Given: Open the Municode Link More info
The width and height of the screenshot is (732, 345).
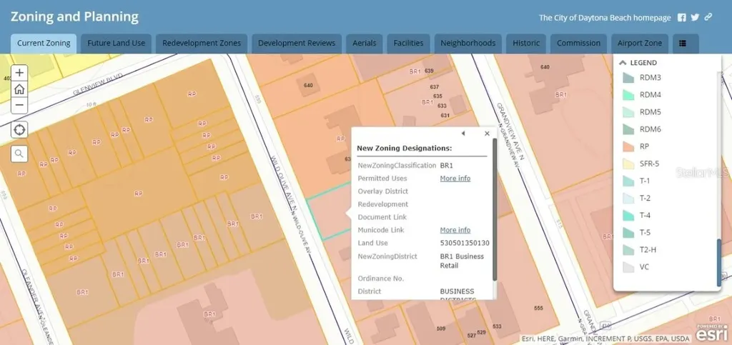Looking at the screenshot, I should click(455, 230).
